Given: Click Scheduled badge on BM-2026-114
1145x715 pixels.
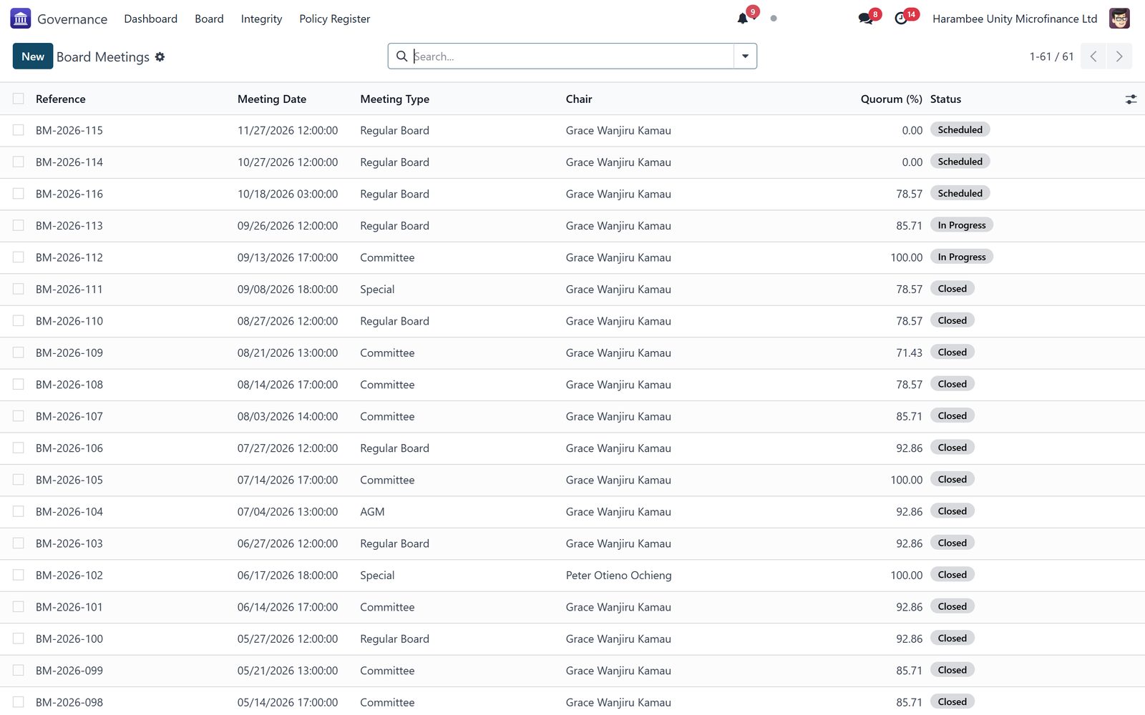Looking at the screenshot, I should [960, 162].
